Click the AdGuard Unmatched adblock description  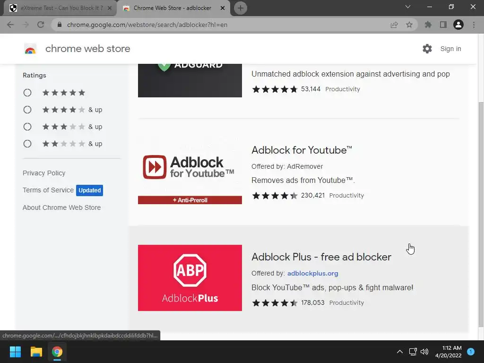click(351, 74)
